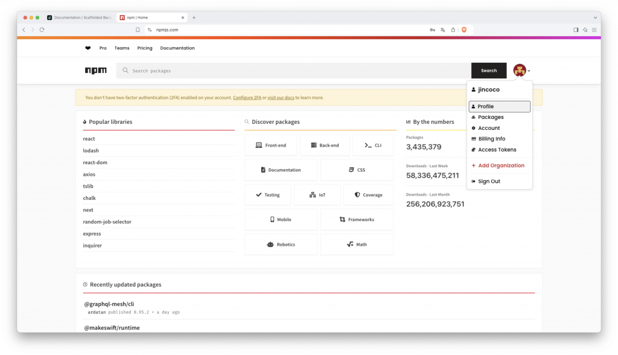
Task: Click the visit our docs link
Action: (x=281, y=97)
